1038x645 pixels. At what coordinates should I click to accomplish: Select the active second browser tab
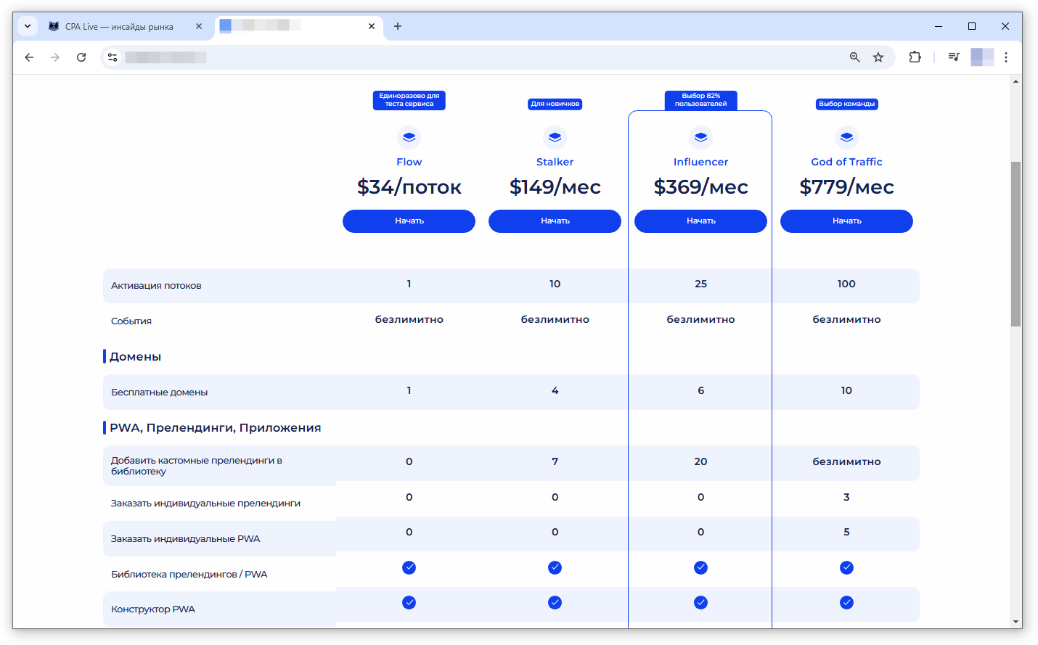[x=298, y=26]
